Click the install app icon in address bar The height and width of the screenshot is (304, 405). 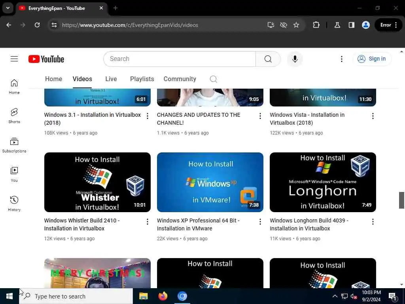point(271,25)
